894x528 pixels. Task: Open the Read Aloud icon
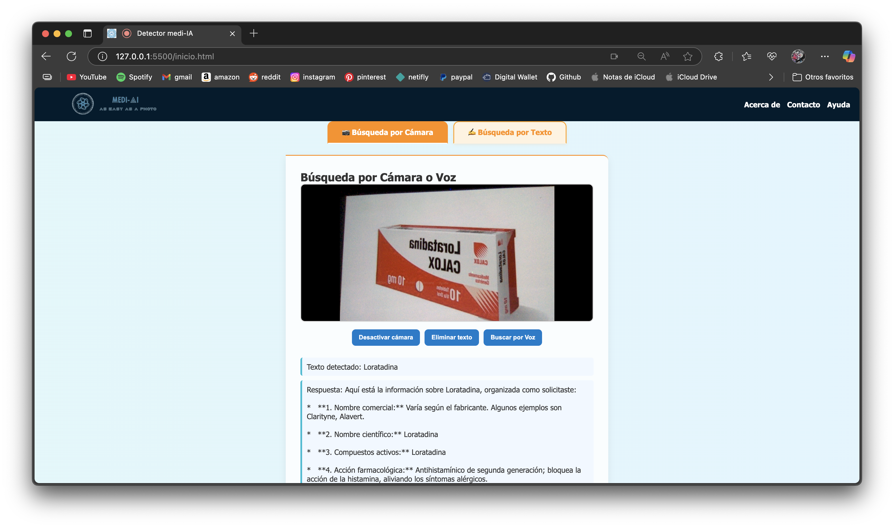tap(664, 56)
